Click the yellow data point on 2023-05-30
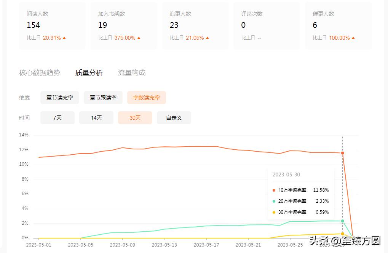This screenshot has width=388, height=253. point(342,234)
